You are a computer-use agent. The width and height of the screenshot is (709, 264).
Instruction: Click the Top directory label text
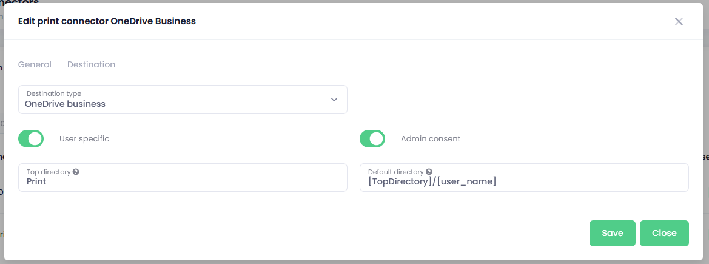tap(49, 172)
